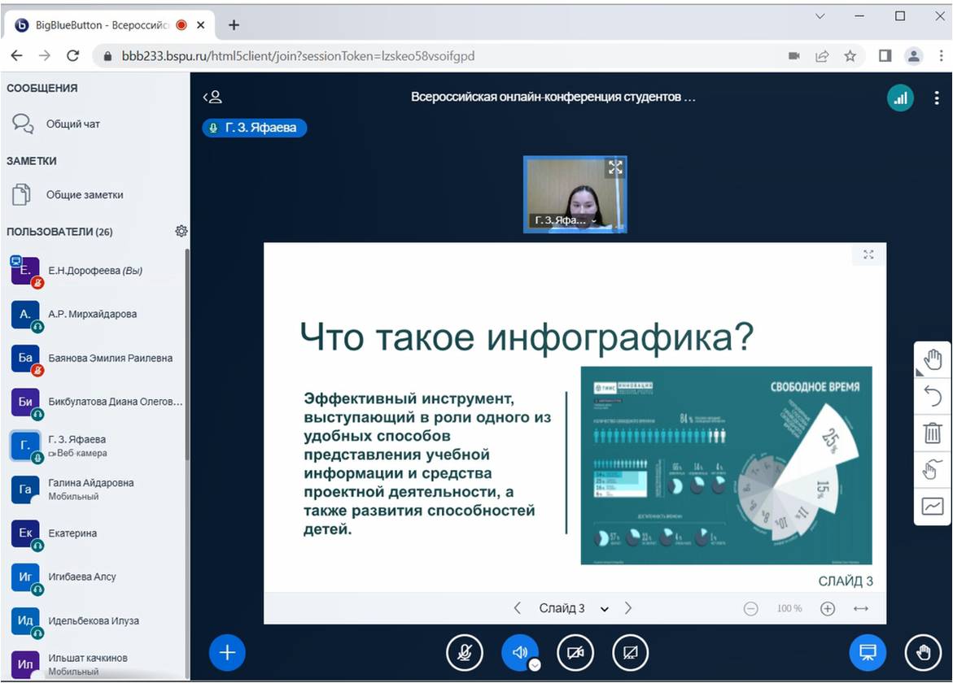Raise hand using bottom right button
Viewport: 953px width, 683px height.
pos(923,652)
